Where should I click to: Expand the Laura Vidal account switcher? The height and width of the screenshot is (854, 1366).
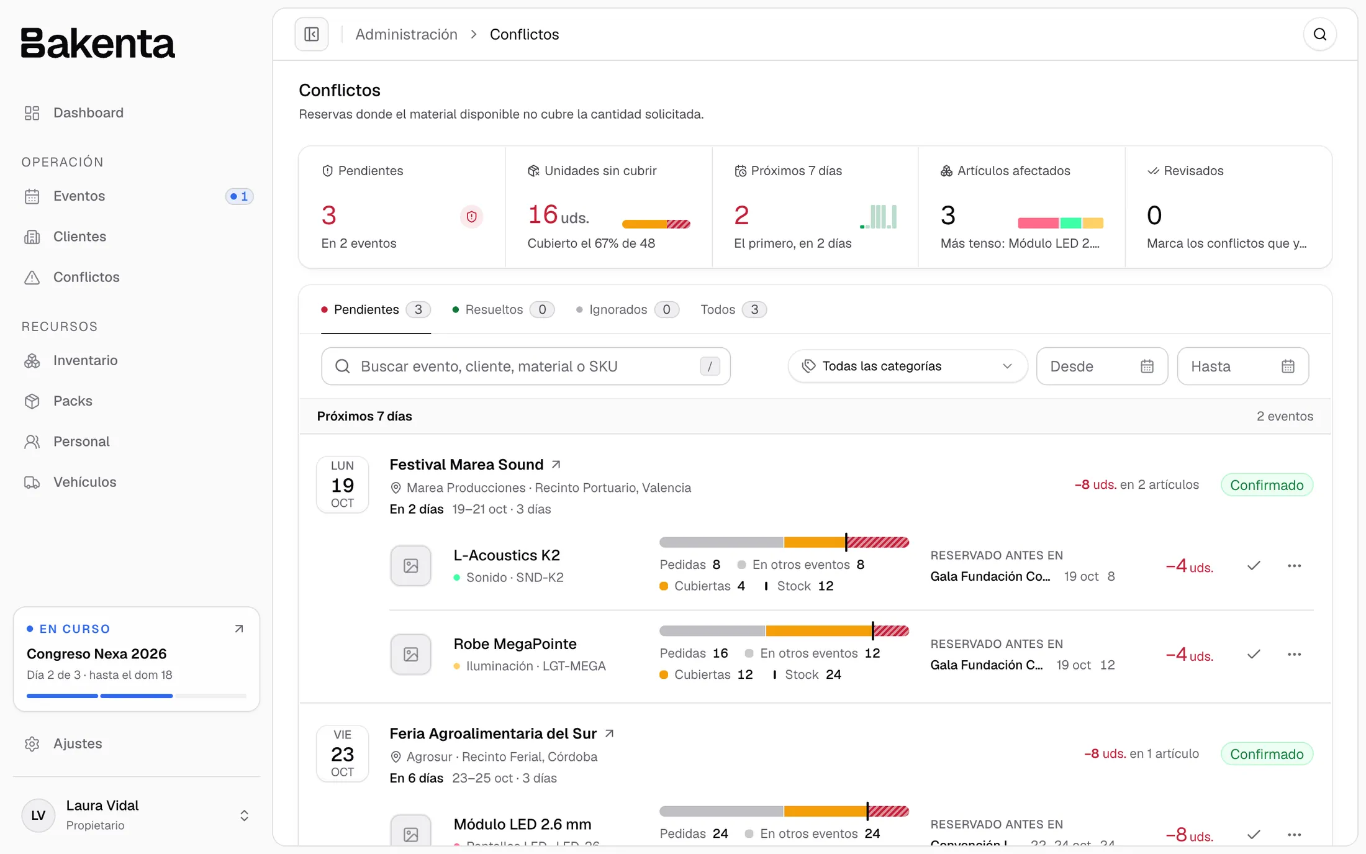[137, 815]
